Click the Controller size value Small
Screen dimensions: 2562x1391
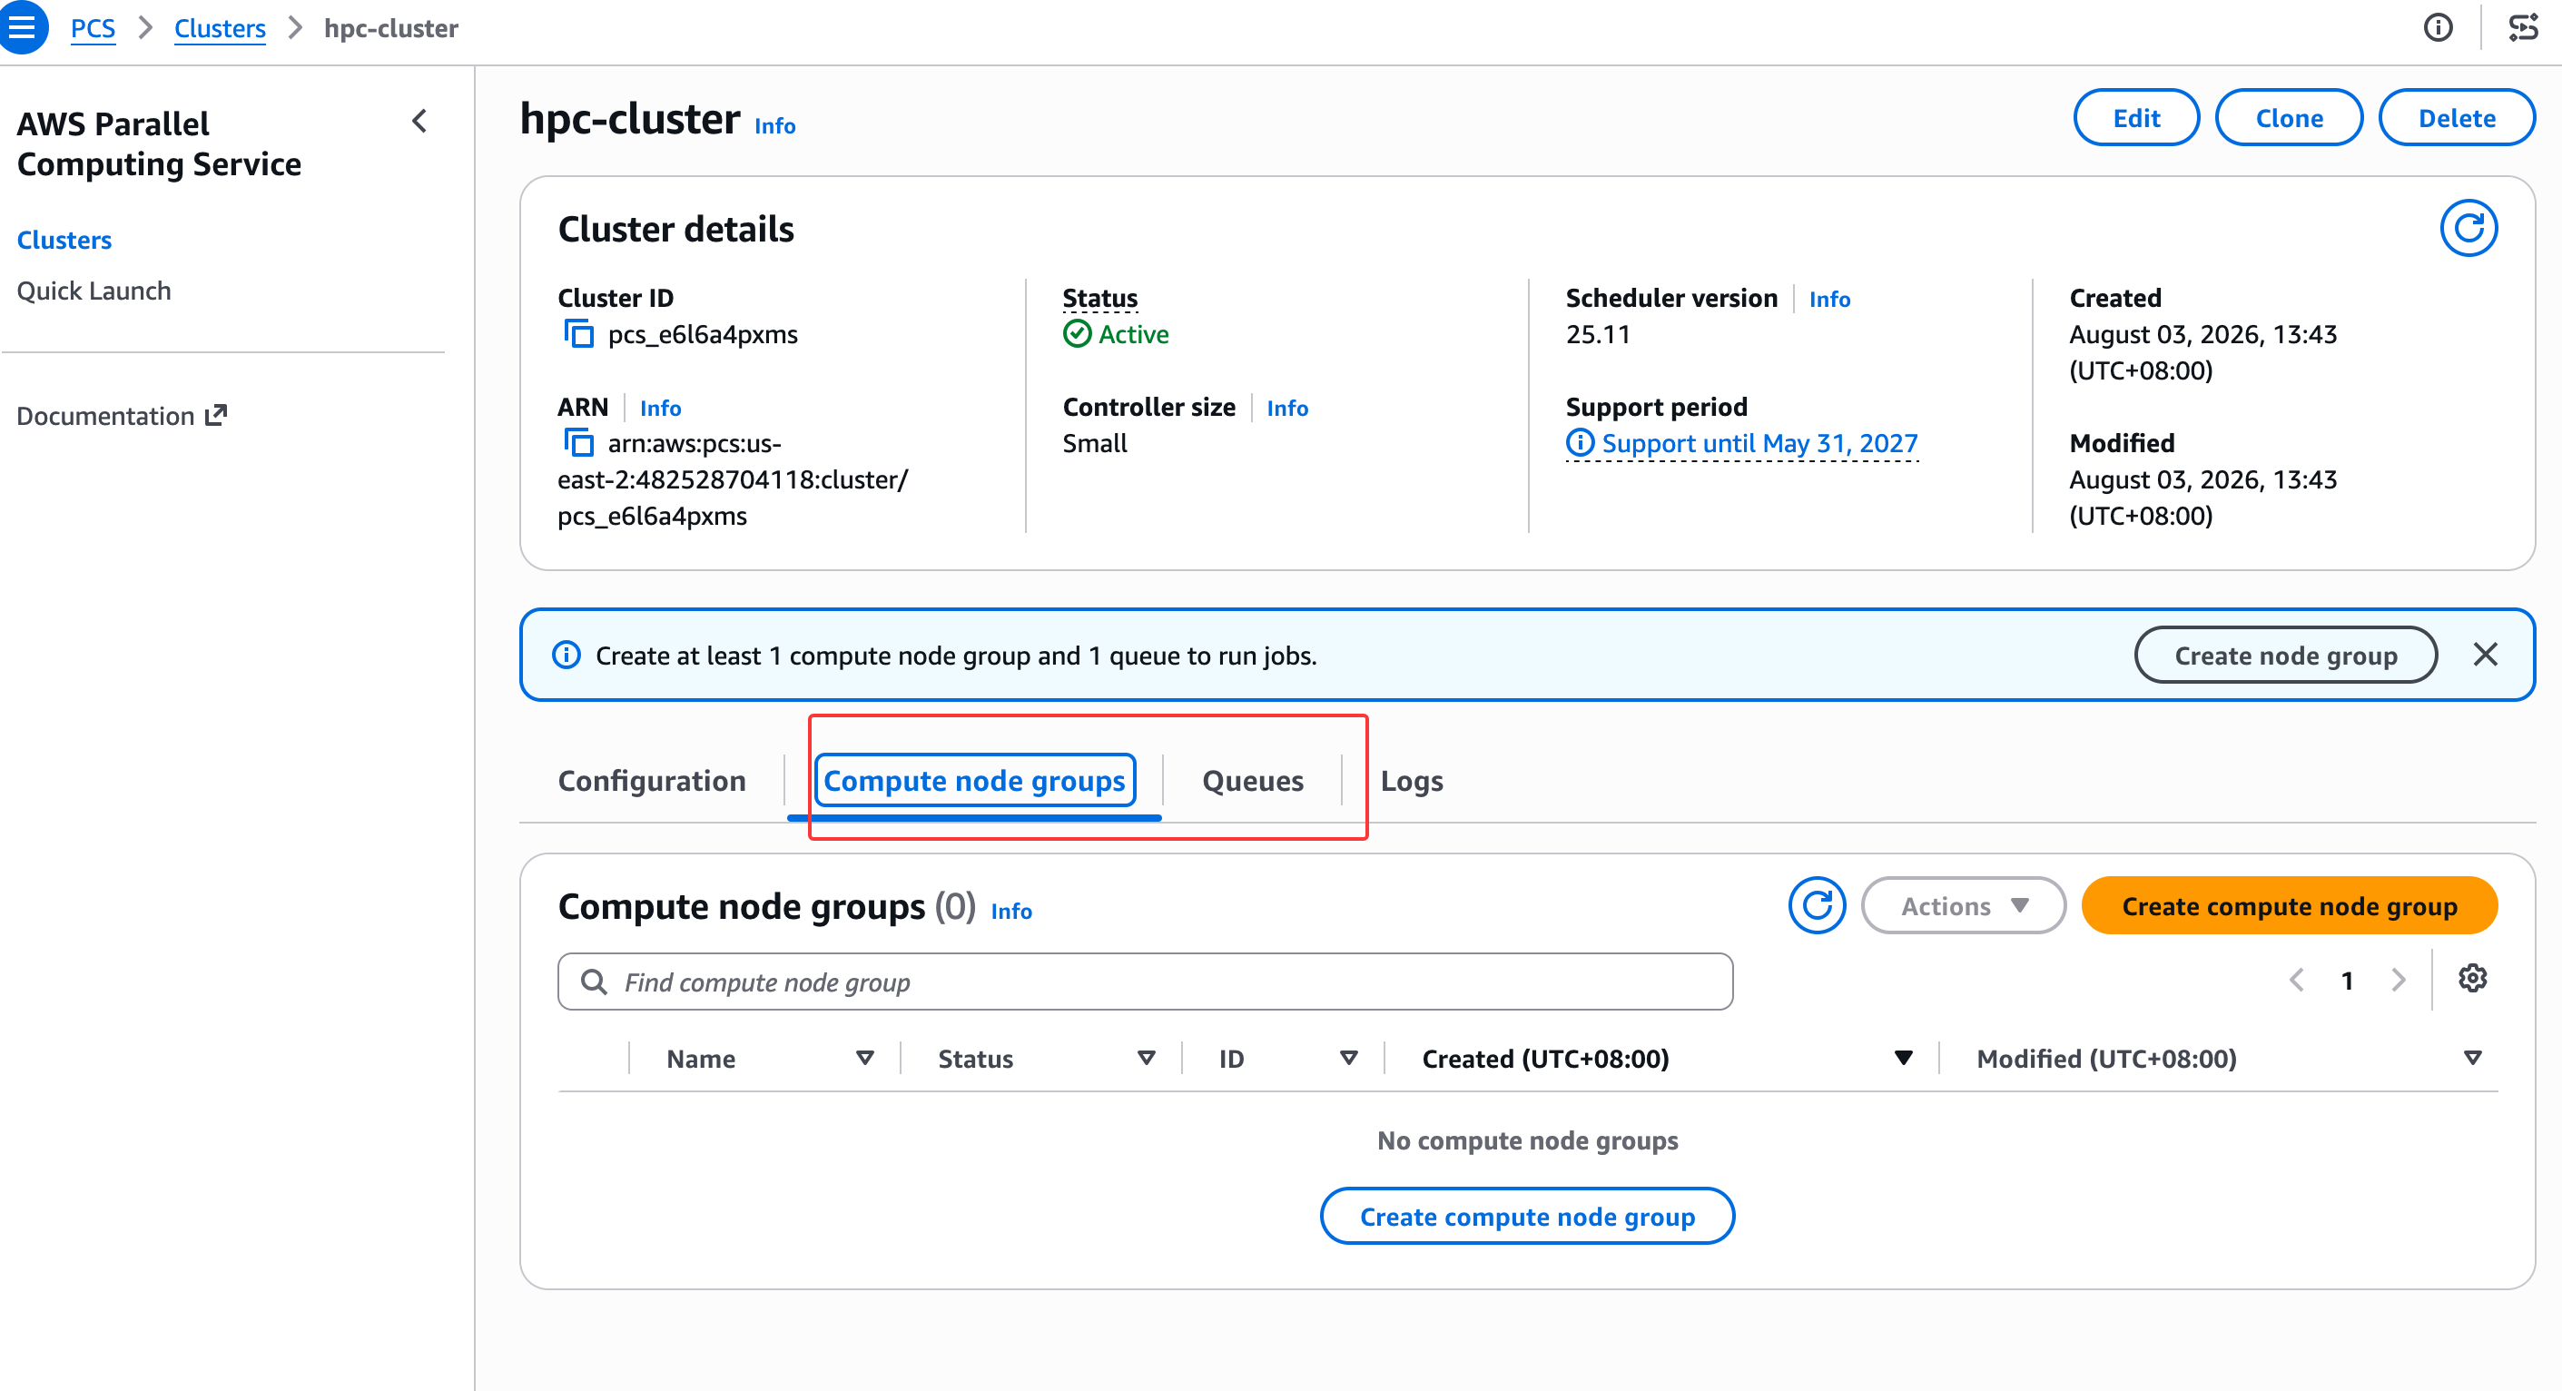1094,443
